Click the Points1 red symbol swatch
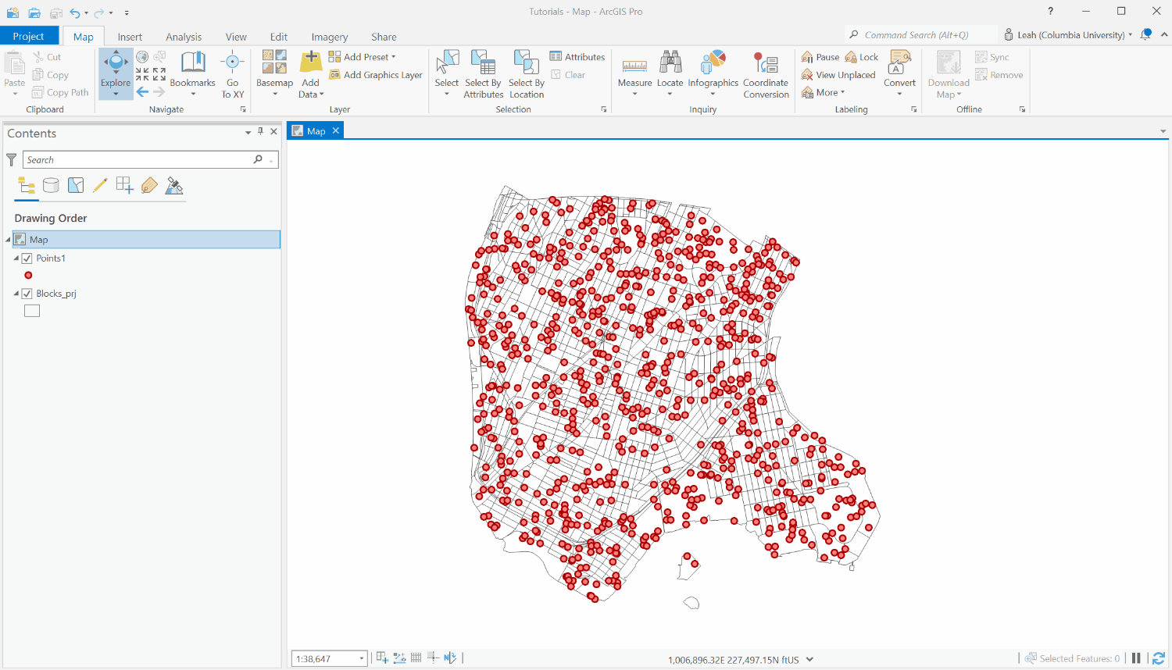The image size is (1172, 670). (x=28, y=275)
